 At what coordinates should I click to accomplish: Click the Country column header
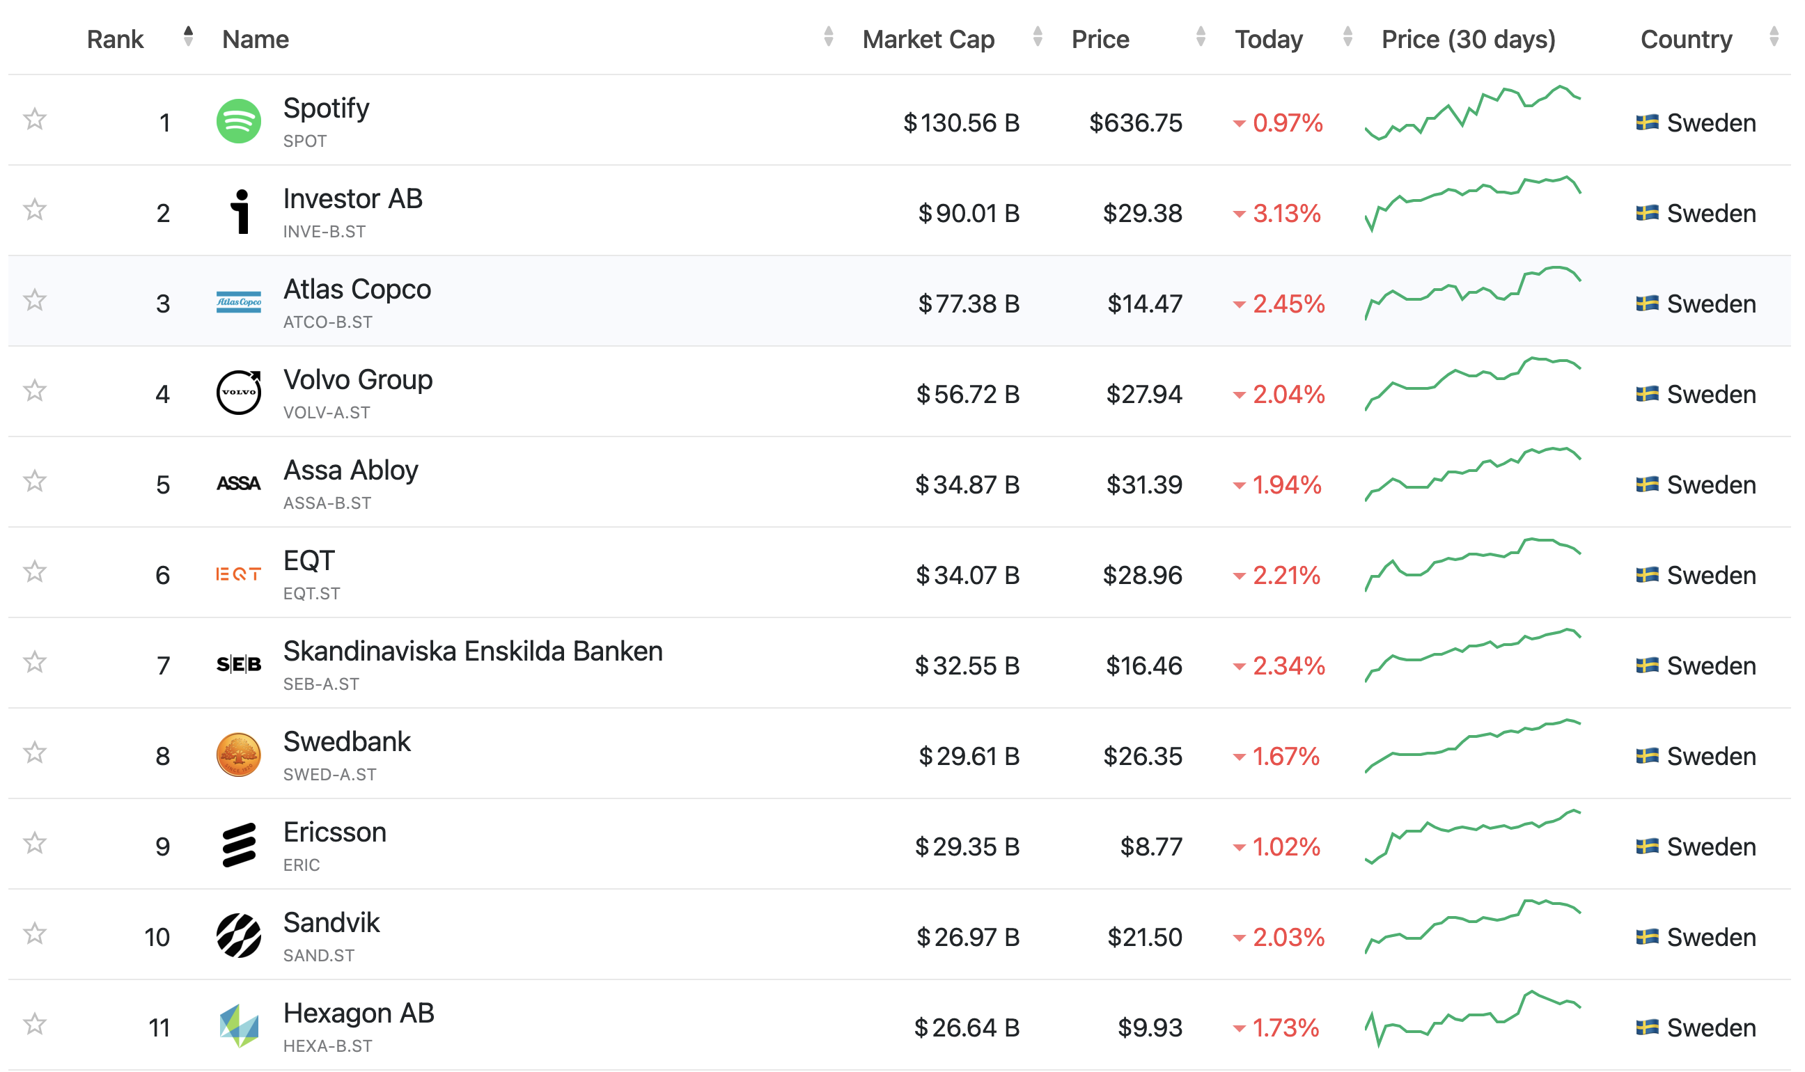pos(1686,39)
